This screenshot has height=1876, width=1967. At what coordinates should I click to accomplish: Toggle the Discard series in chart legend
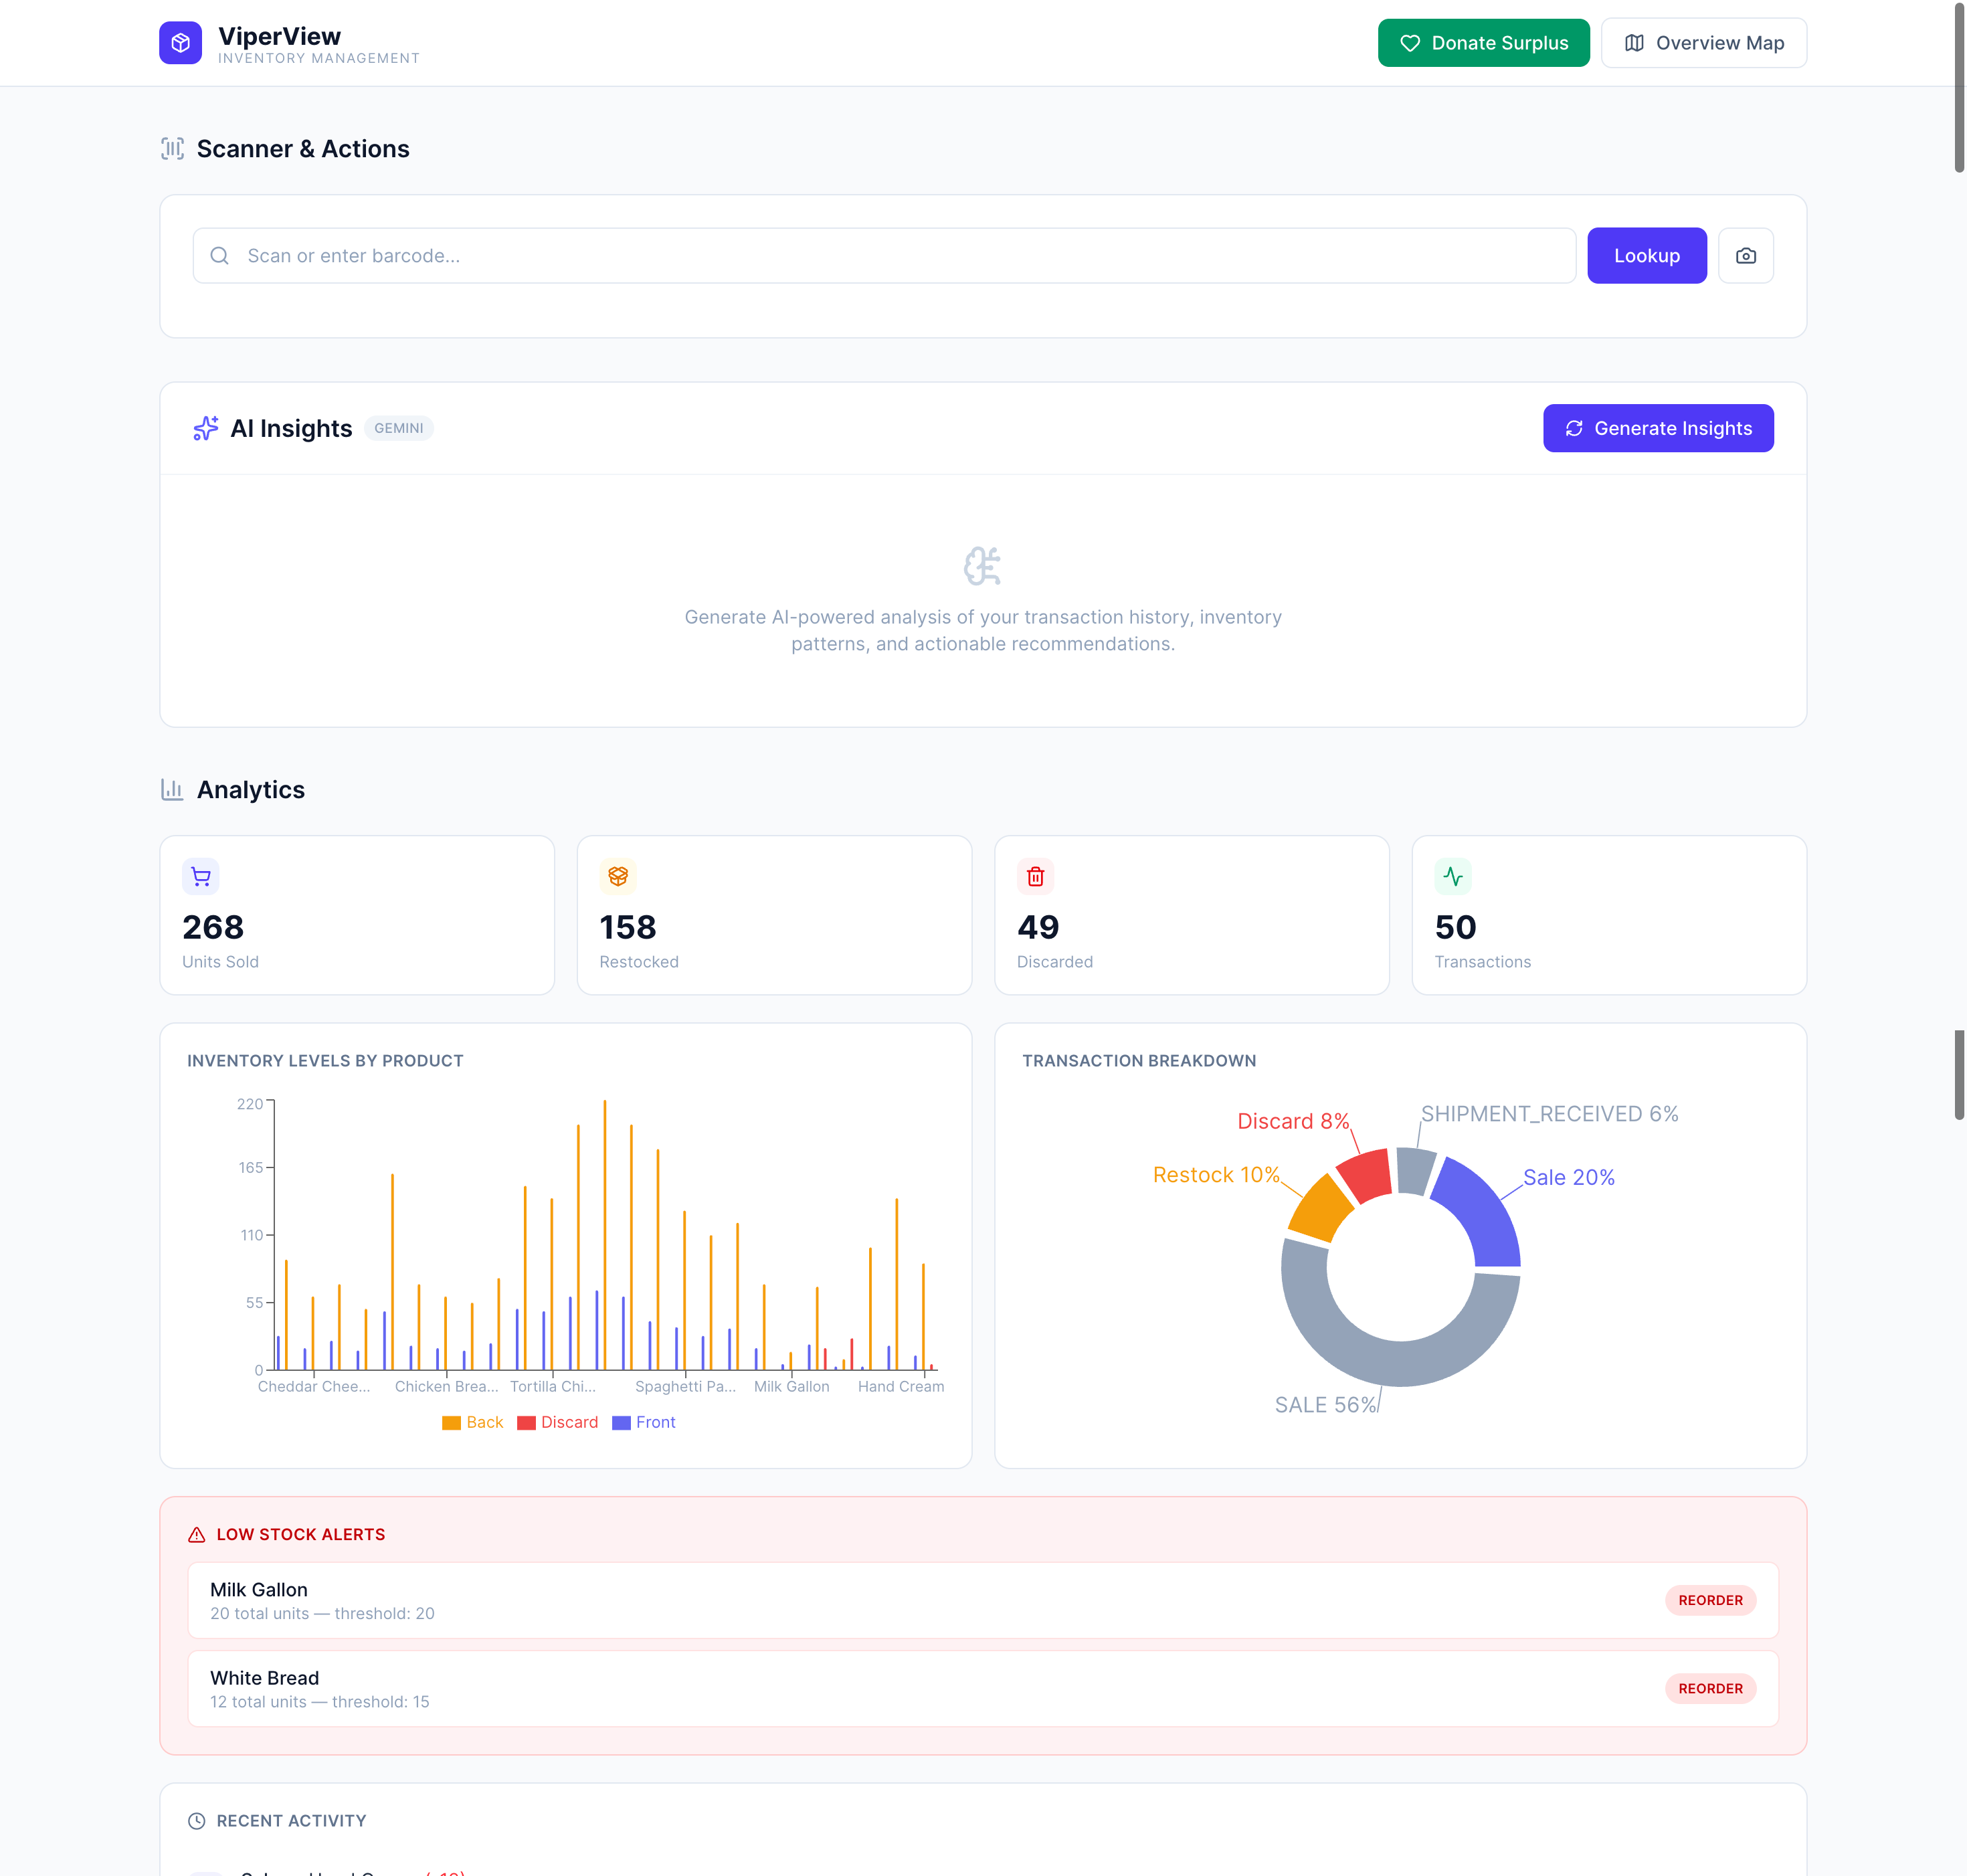558,1422
